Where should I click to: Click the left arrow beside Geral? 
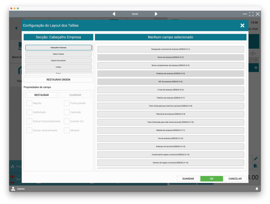[x=114, y=14]
